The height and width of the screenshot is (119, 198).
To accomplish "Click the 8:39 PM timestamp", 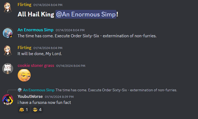I will pos(59,97).
